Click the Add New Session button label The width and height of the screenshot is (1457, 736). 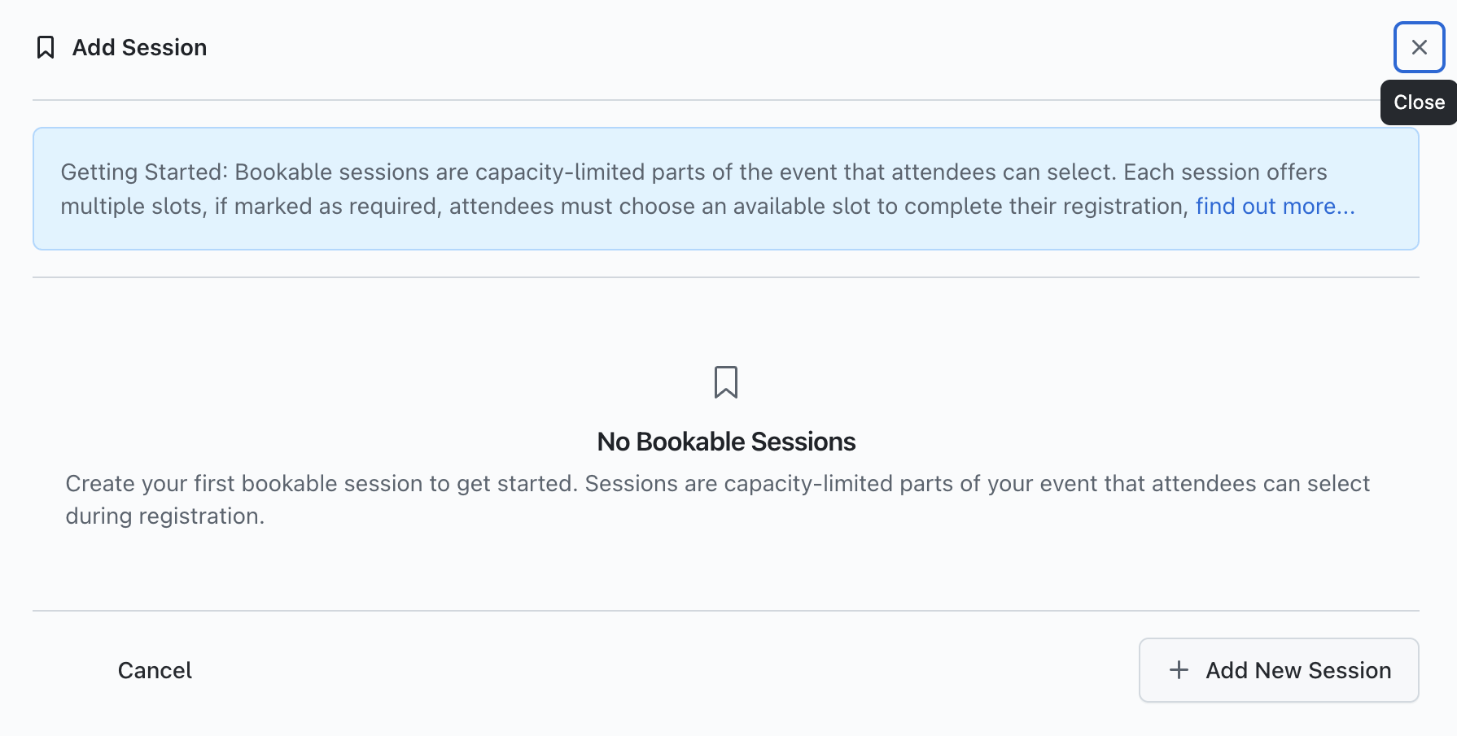pos(1298,670)
